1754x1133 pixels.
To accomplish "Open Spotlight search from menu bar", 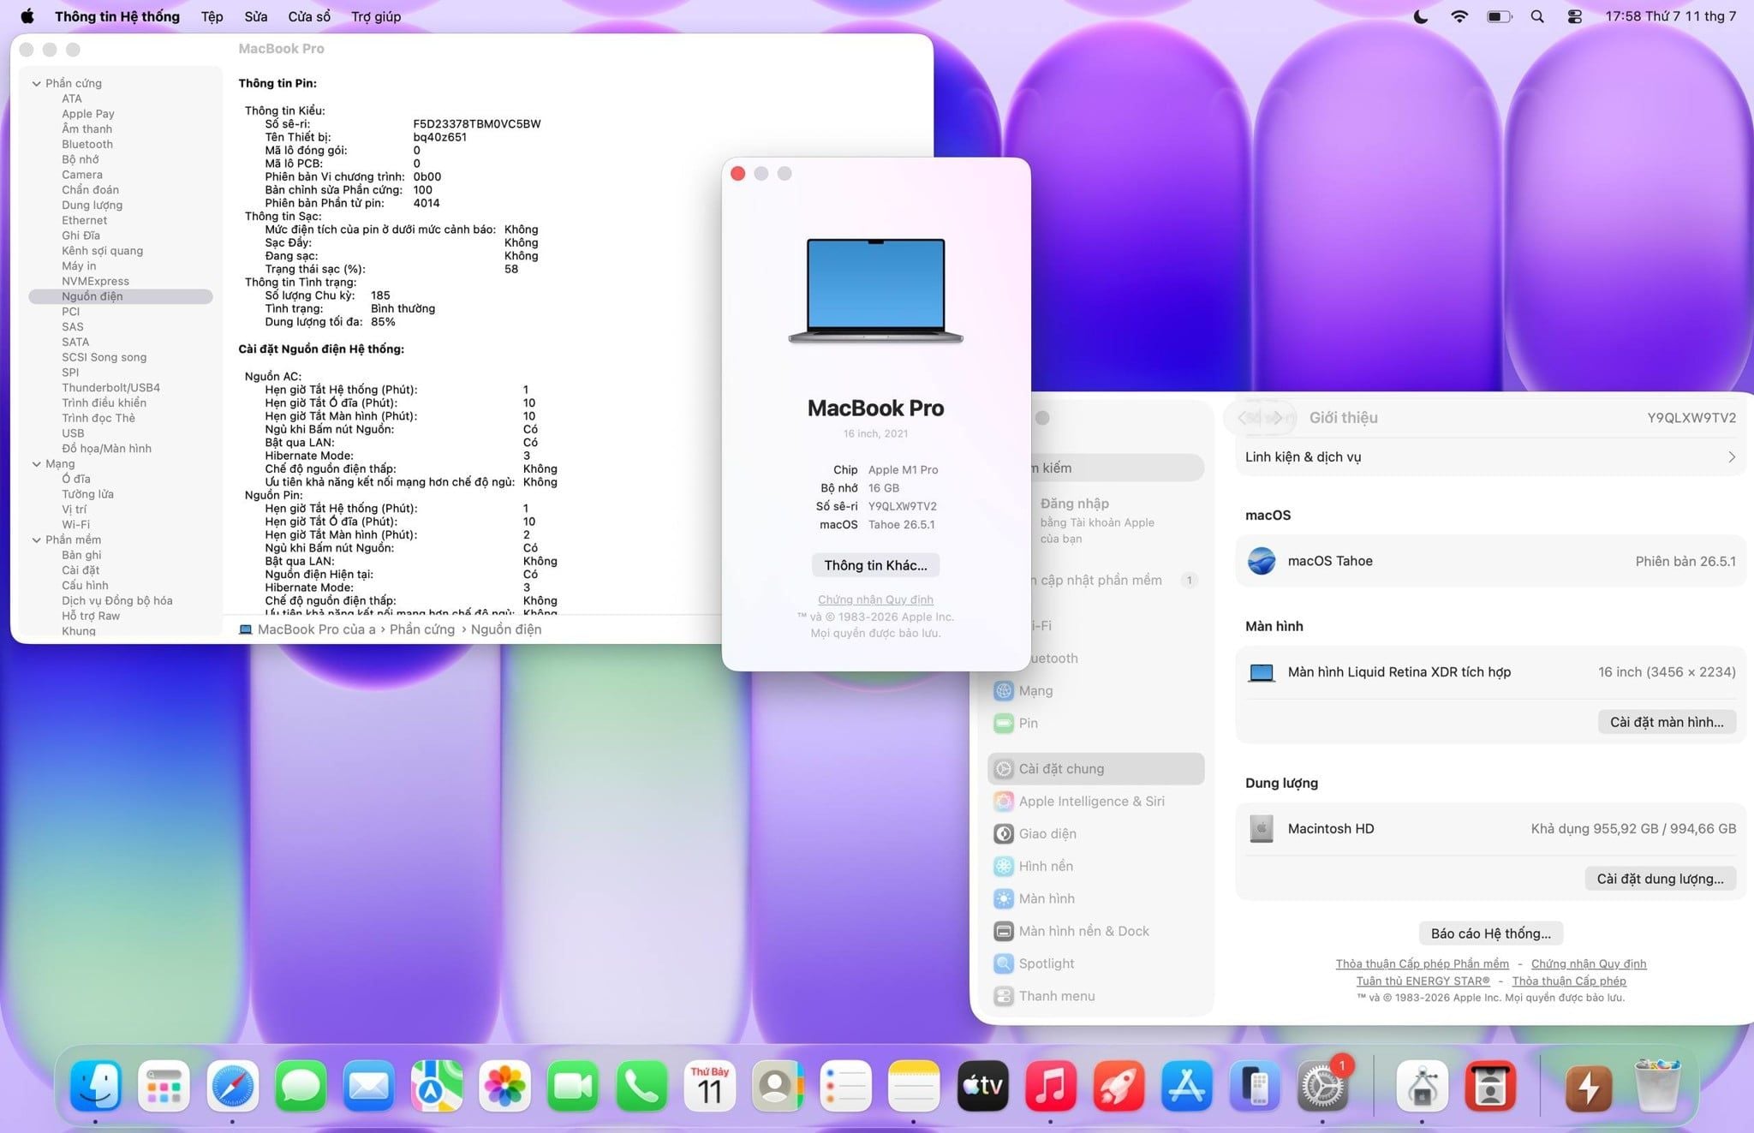I will coord(1537,16).
